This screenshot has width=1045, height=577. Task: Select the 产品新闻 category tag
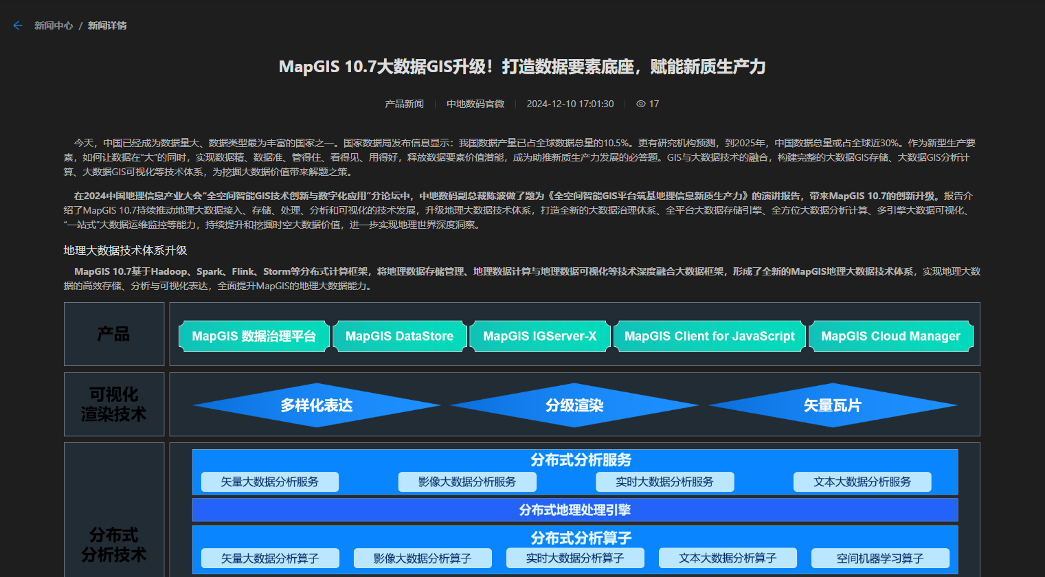404,104
